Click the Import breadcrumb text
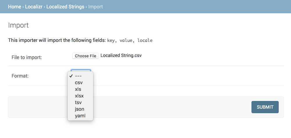The image size is (291, 138). [x=95, y=6]
